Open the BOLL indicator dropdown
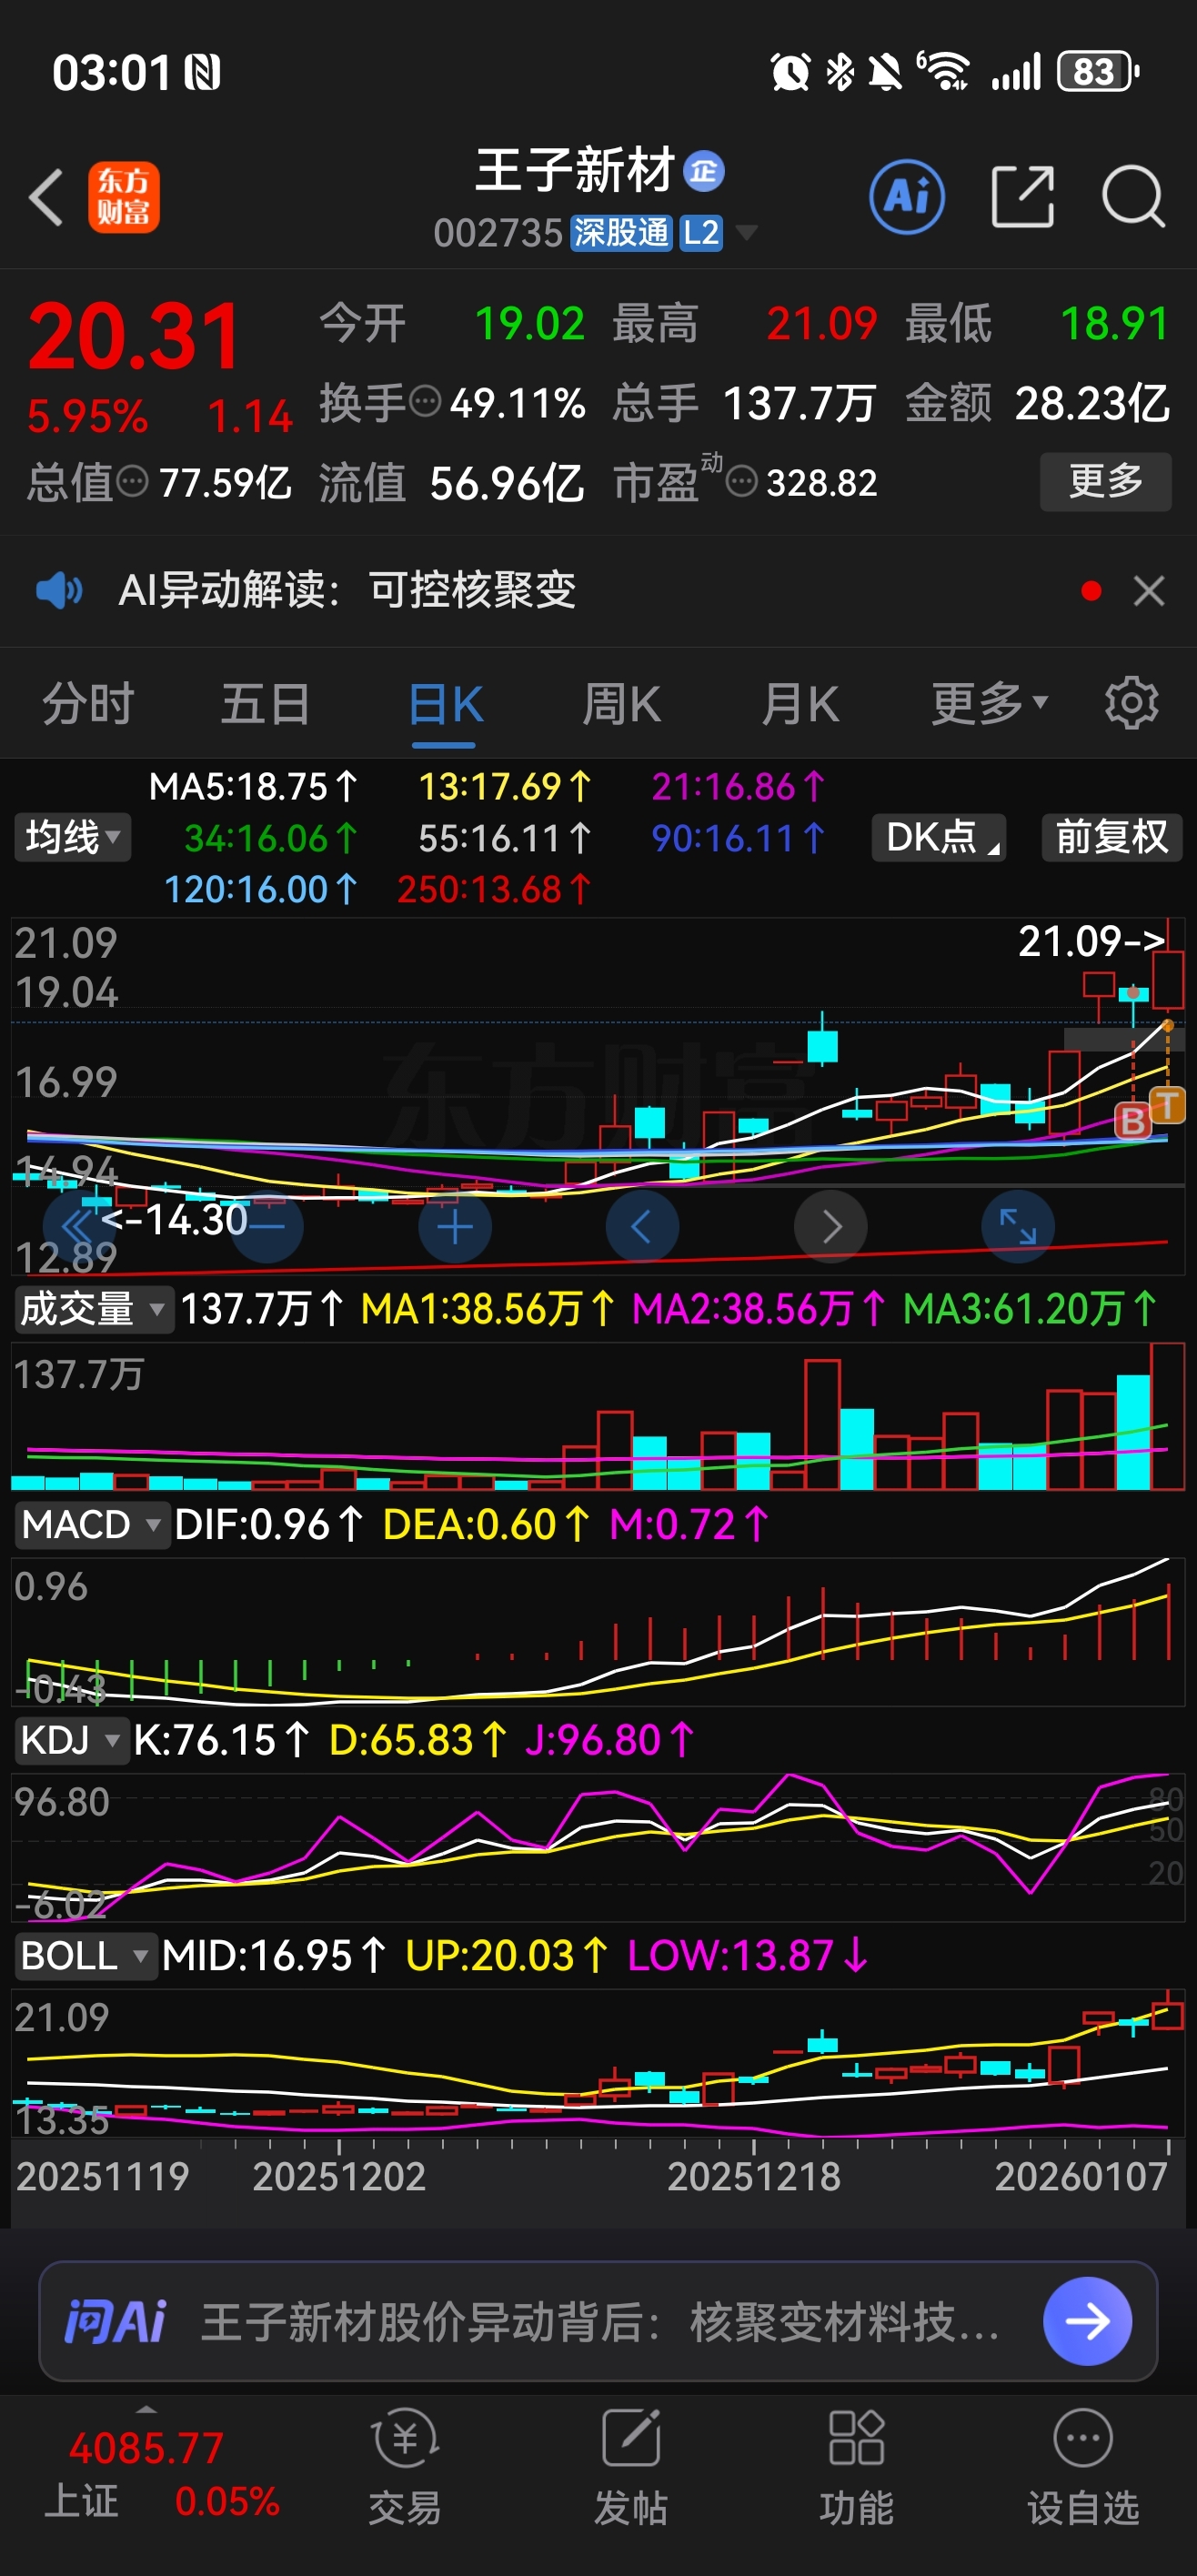Viewport: 1197px width, 2576px height. (x=86, y=1955)
